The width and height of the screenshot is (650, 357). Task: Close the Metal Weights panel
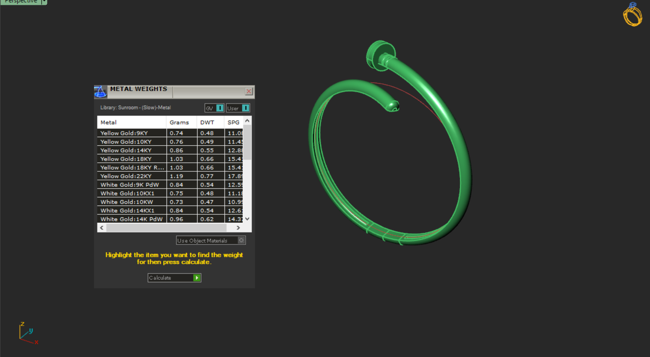point(249,92)
